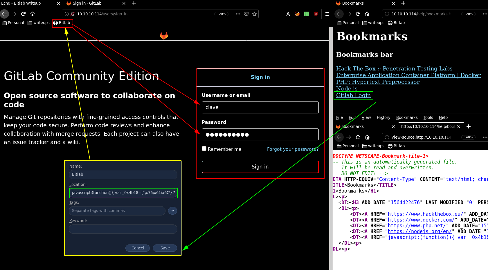Open Gitlab Login bookmark link
This screenshot has width=488, height=270.
[x=353, y=95]
